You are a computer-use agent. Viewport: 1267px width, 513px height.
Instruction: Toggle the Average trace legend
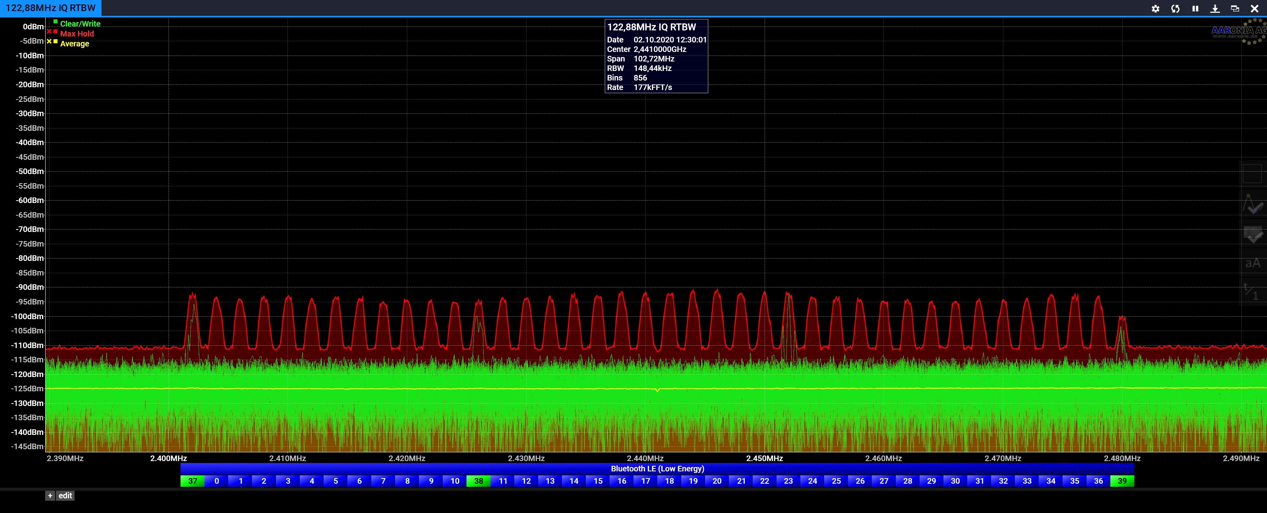point(74,43)
